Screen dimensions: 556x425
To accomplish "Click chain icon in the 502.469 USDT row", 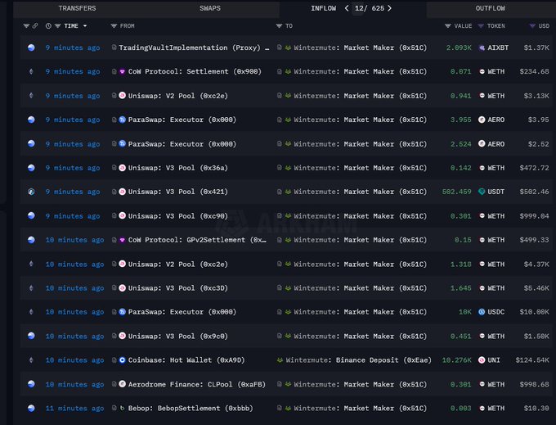I will pyautogui.click(x=31, y=192).
